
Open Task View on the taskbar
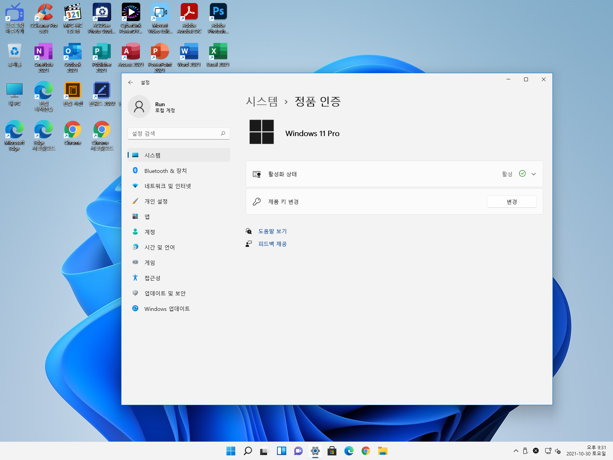point(264,451)
